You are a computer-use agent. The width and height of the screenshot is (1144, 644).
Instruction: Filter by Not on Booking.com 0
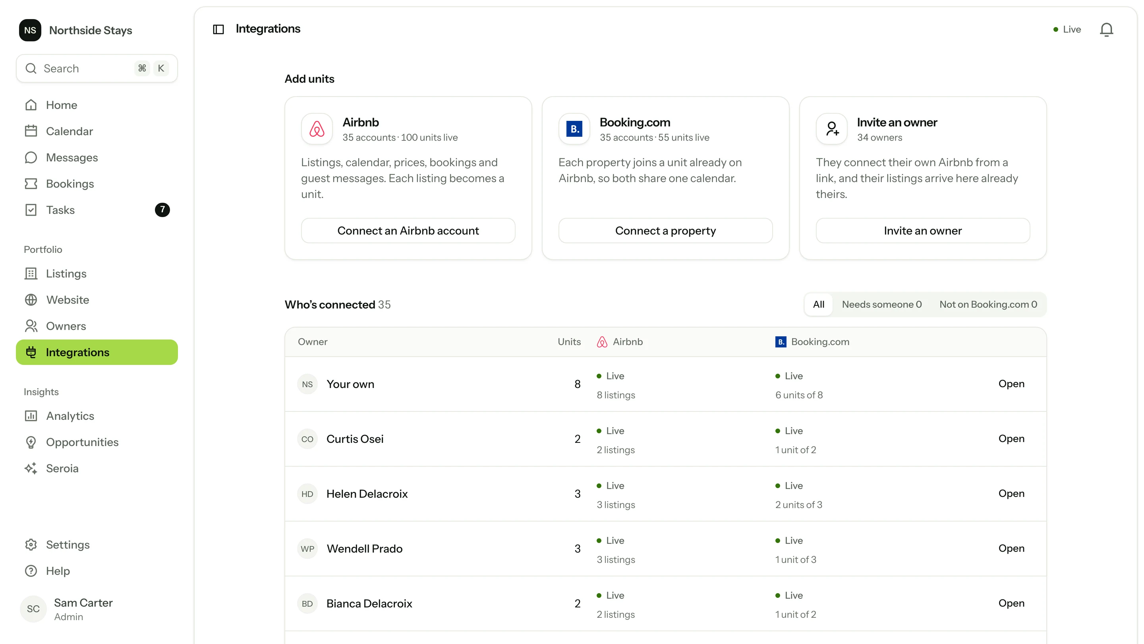988,305
